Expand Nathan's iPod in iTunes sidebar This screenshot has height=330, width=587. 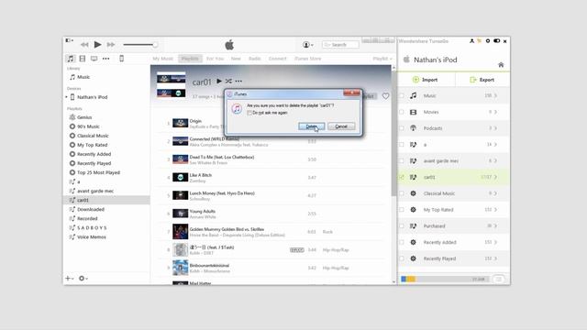tap(67, 97)
